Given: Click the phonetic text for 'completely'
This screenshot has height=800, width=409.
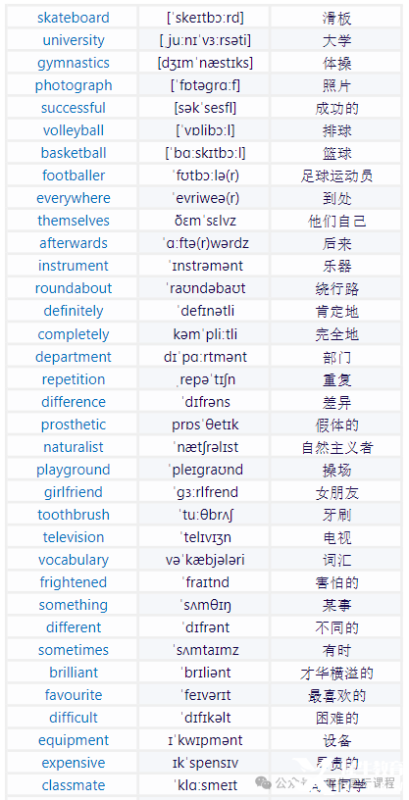Looking at the screenshot, I should point(204,334).
